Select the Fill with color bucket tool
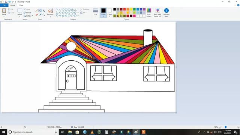The height and width of the screenshot is (135, 240). click(x=40, y=10)
